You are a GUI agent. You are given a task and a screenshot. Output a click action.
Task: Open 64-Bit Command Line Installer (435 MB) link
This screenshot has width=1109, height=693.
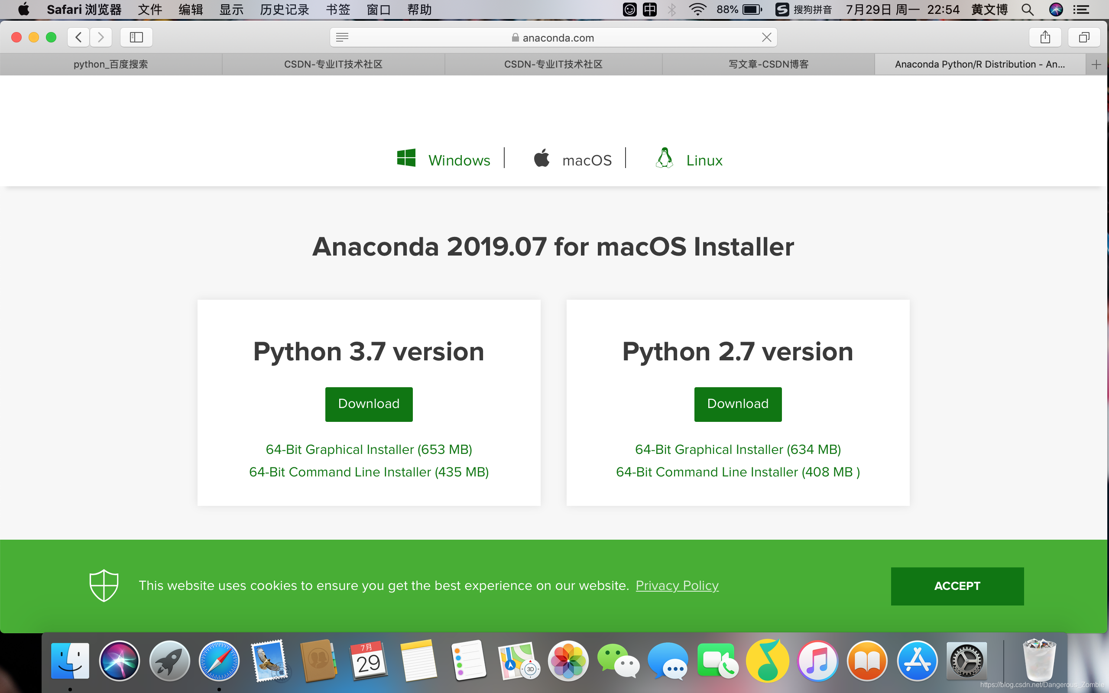[369, 472]
